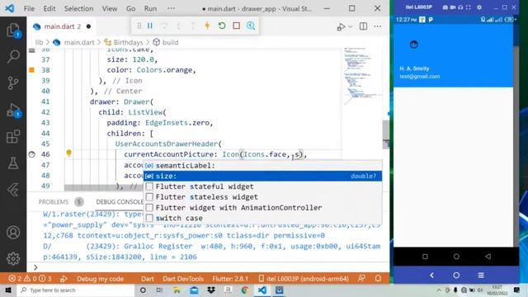The width and height of the screenshot is (528, 297).
Task: Click the Dart language mode status item
Action: pos(147,279)
